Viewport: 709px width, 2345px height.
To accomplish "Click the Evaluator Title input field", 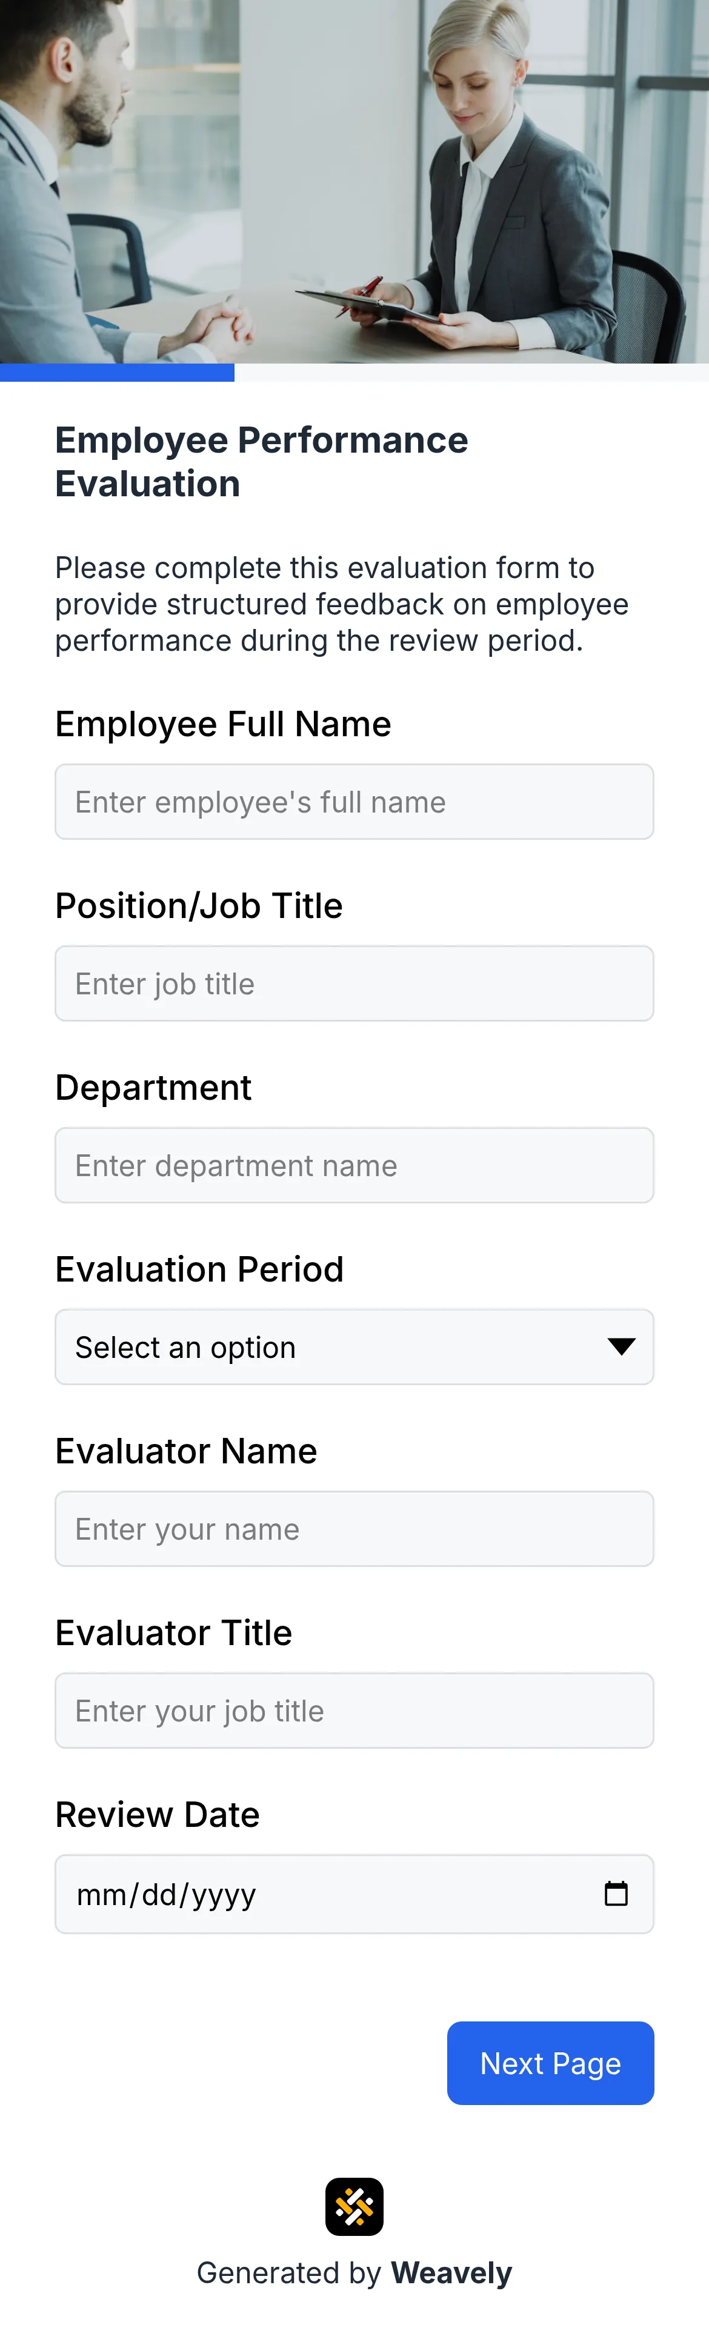I will coord(355,1709).
